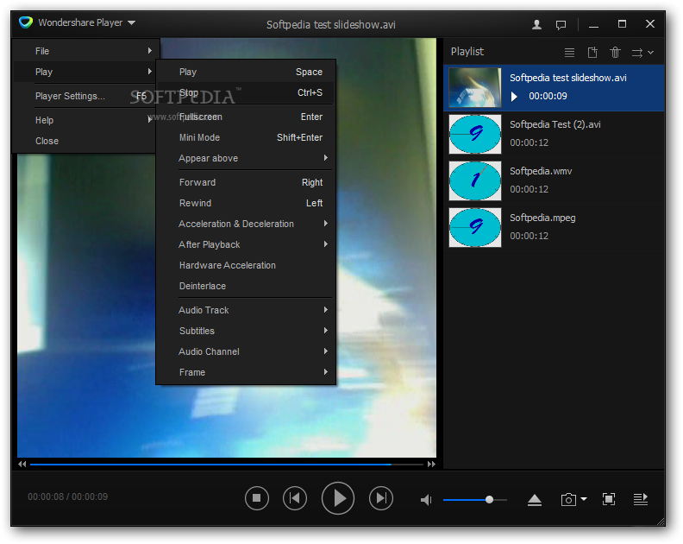The width and height of the screenshot is (683, 544).
Task: Toggle Hardware Acceleration option
Action: click(246, 265)
